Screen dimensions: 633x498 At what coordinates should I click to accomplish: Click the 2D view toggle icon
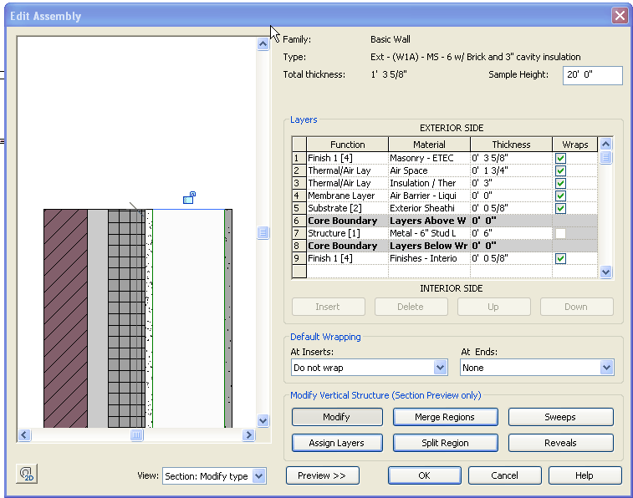tap(27, 475)
